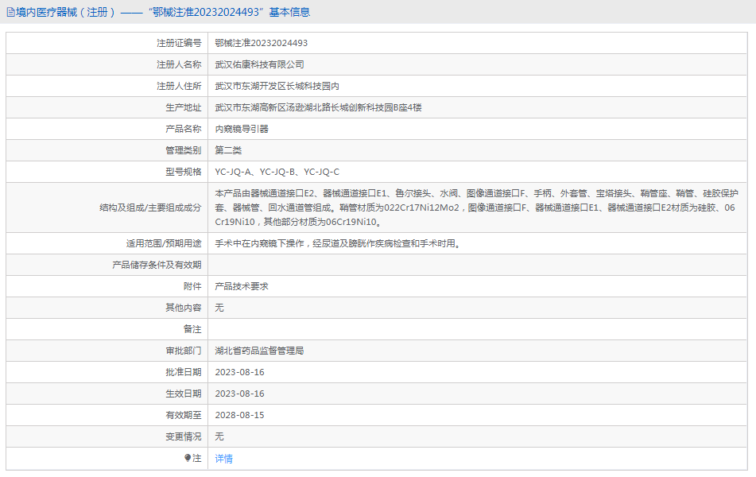
Task: Click expiry date 2028-08-15
Action: click(239, 415)
